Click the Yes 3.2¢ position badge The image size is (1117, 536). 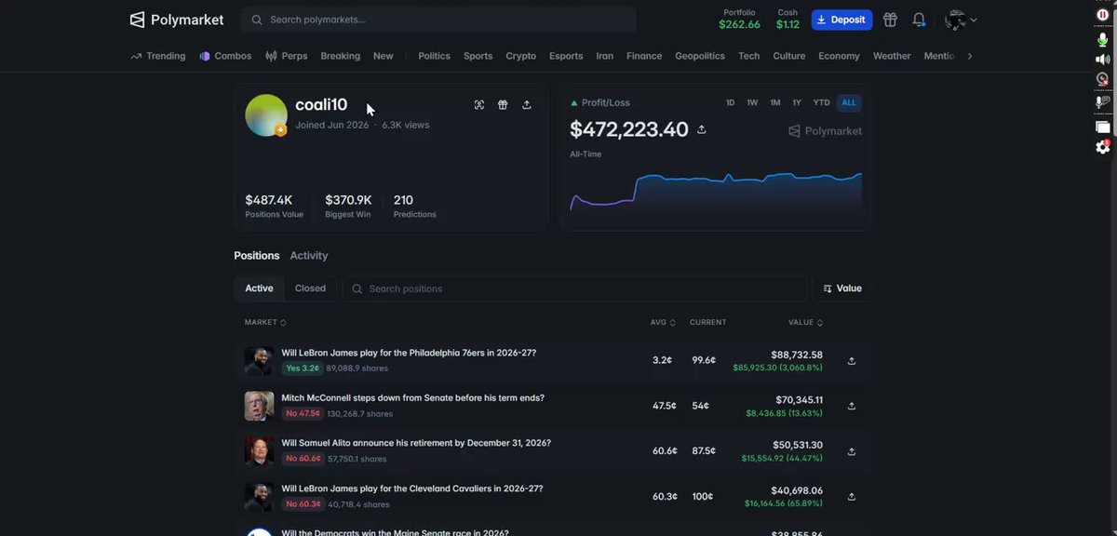[x=303, y=368]
